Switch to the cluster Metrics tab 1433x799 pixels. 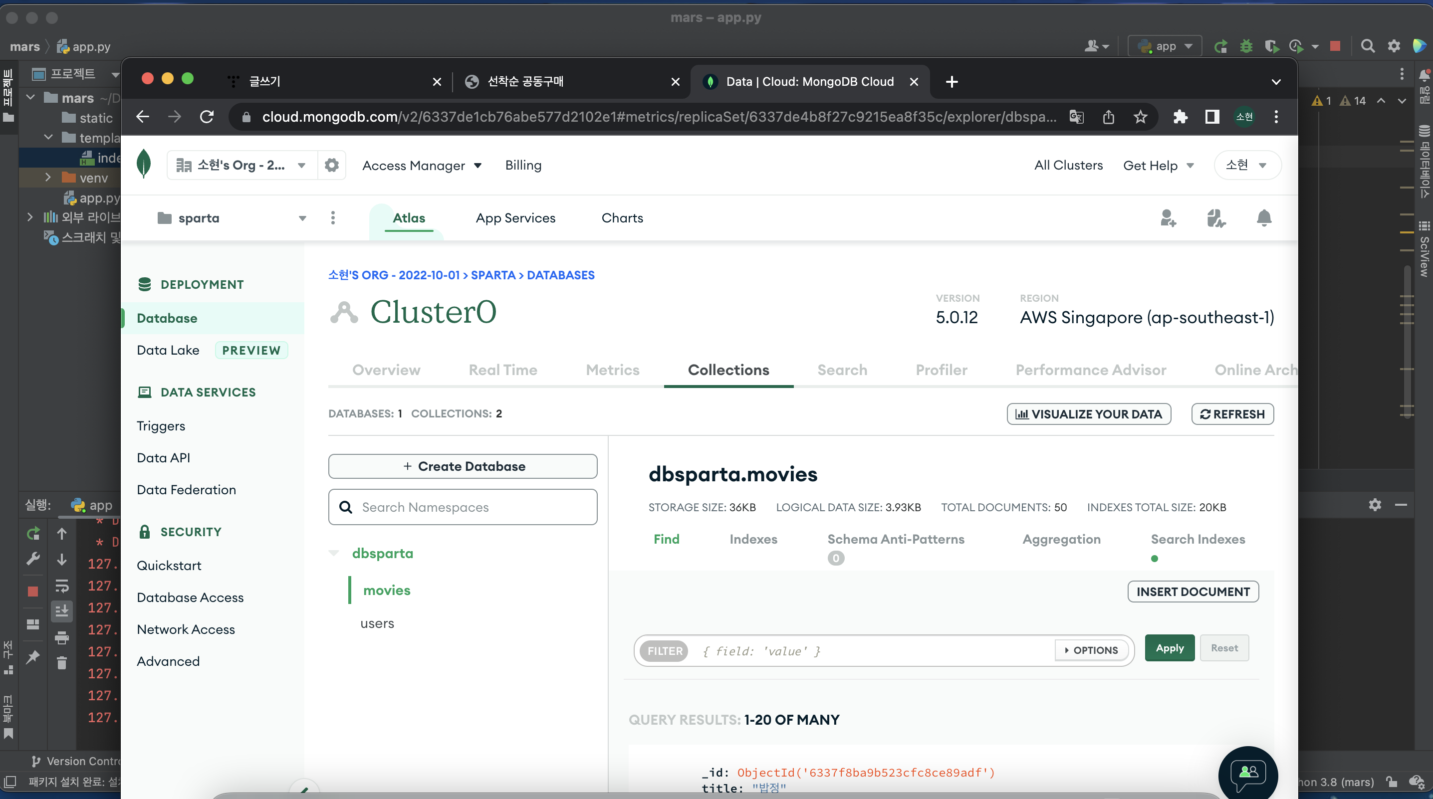[613, 370]
